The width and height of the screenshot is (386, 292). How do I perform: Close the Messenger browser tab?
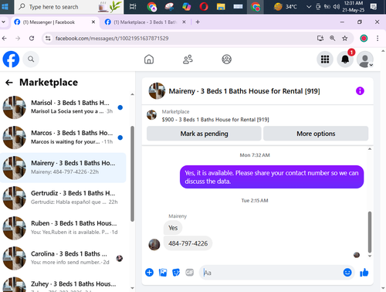pyautogui.click(x=93, y=22)
